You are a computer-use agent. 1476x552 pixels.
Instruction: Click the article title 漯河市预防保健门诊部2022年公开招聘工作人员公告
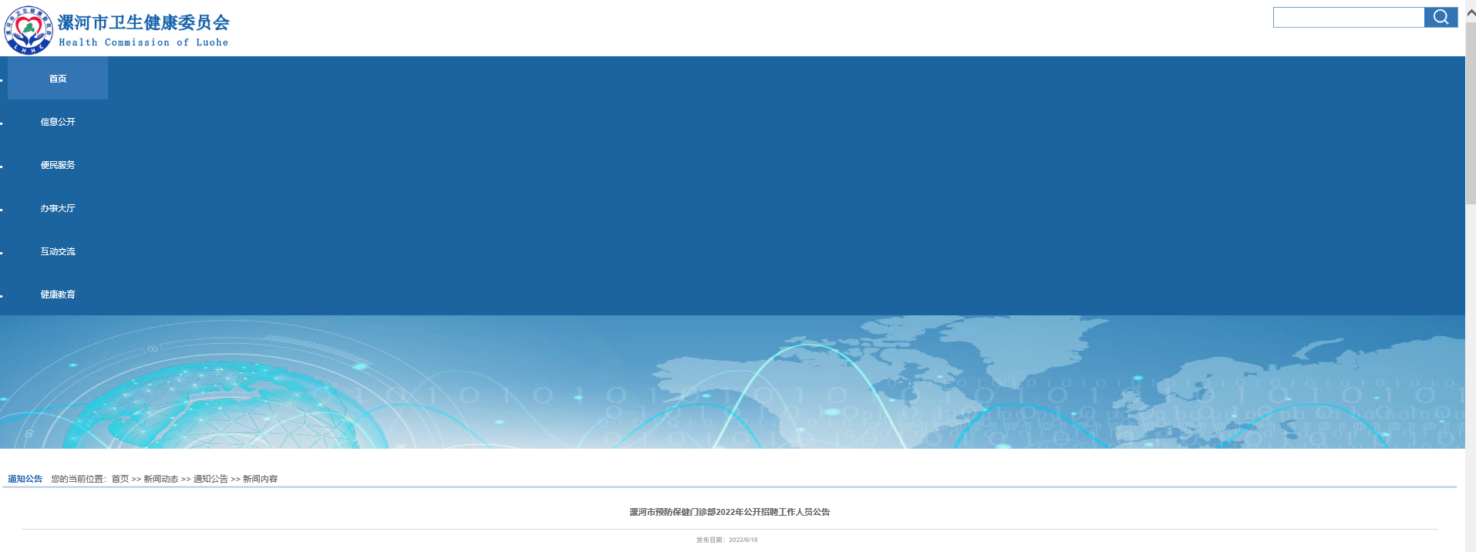click(x=730, y=512)
